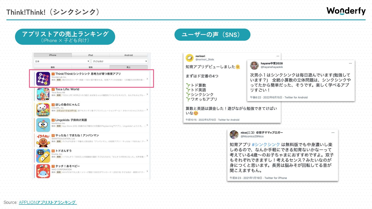This screenshot has width=372, height=209.
Task: Open more options on hayane tweet
Action: (x=350, y=63)
